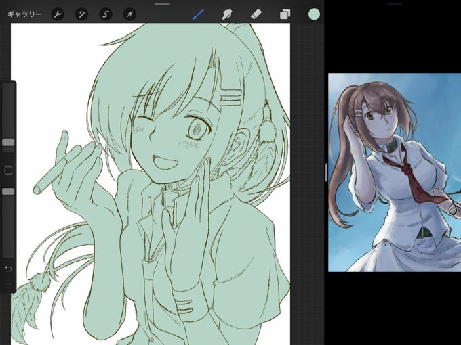The width and height of the screenshot is (461, 345).
Task: Redo the last action
Action: point(8,285)
